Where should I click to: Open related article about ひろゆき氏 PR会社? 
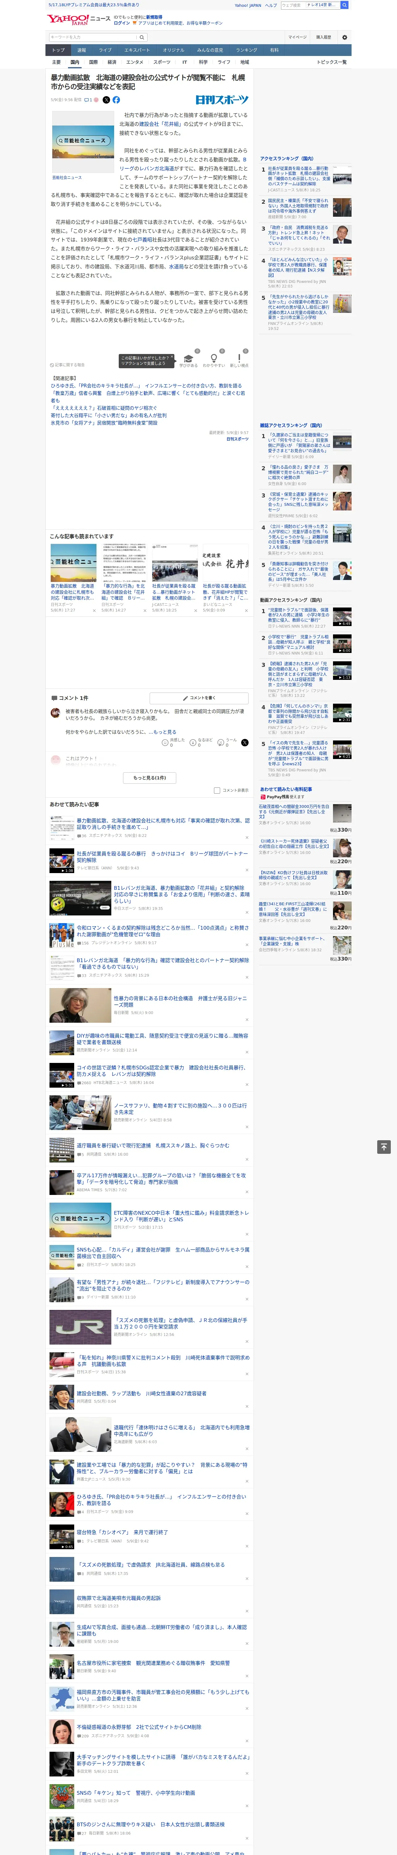(146, 386)
